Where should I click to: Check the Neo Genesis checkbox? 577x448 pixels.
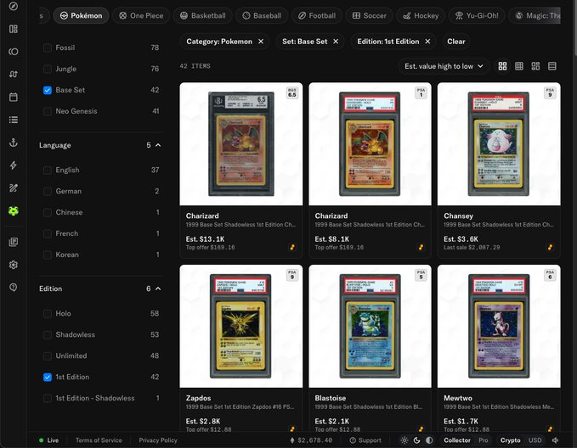coord(47,111)
